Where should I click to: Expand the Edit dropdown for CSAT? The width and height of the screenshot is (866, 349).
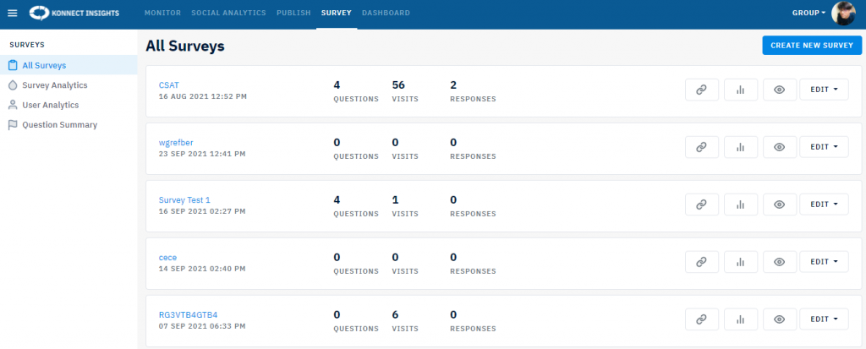tap(824, 90)
